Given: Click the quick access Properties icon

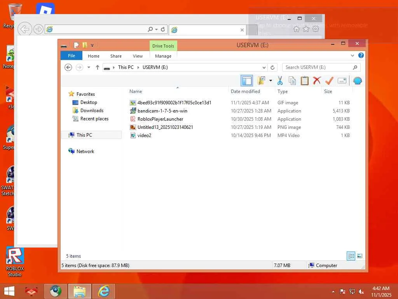Looking at the screenshot, I should click(x=76, y=45).
